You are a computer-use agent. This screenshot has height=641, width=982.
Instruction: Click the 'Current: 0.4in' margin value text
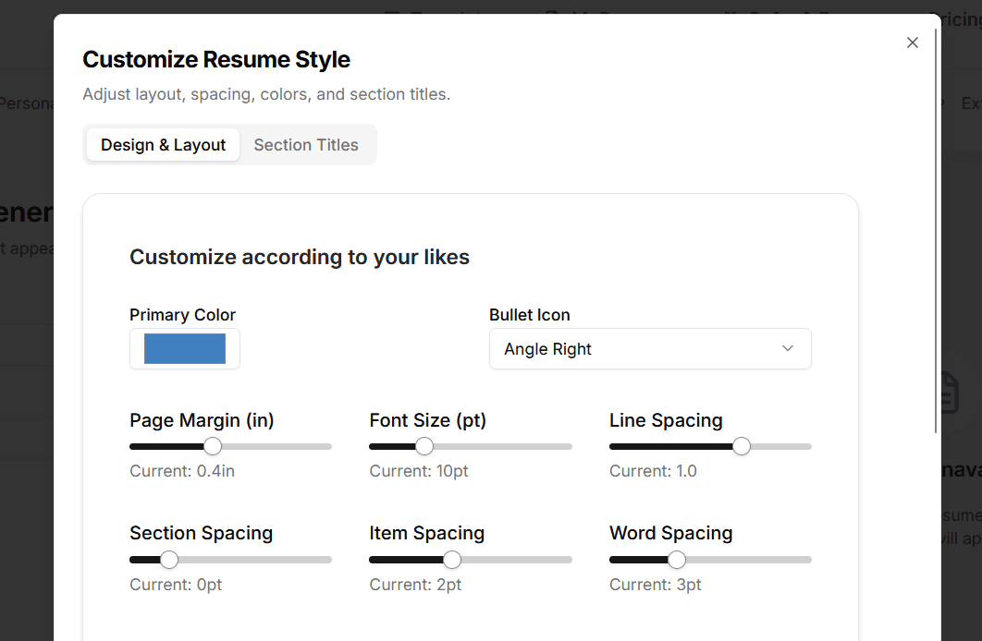pos(182,471)
